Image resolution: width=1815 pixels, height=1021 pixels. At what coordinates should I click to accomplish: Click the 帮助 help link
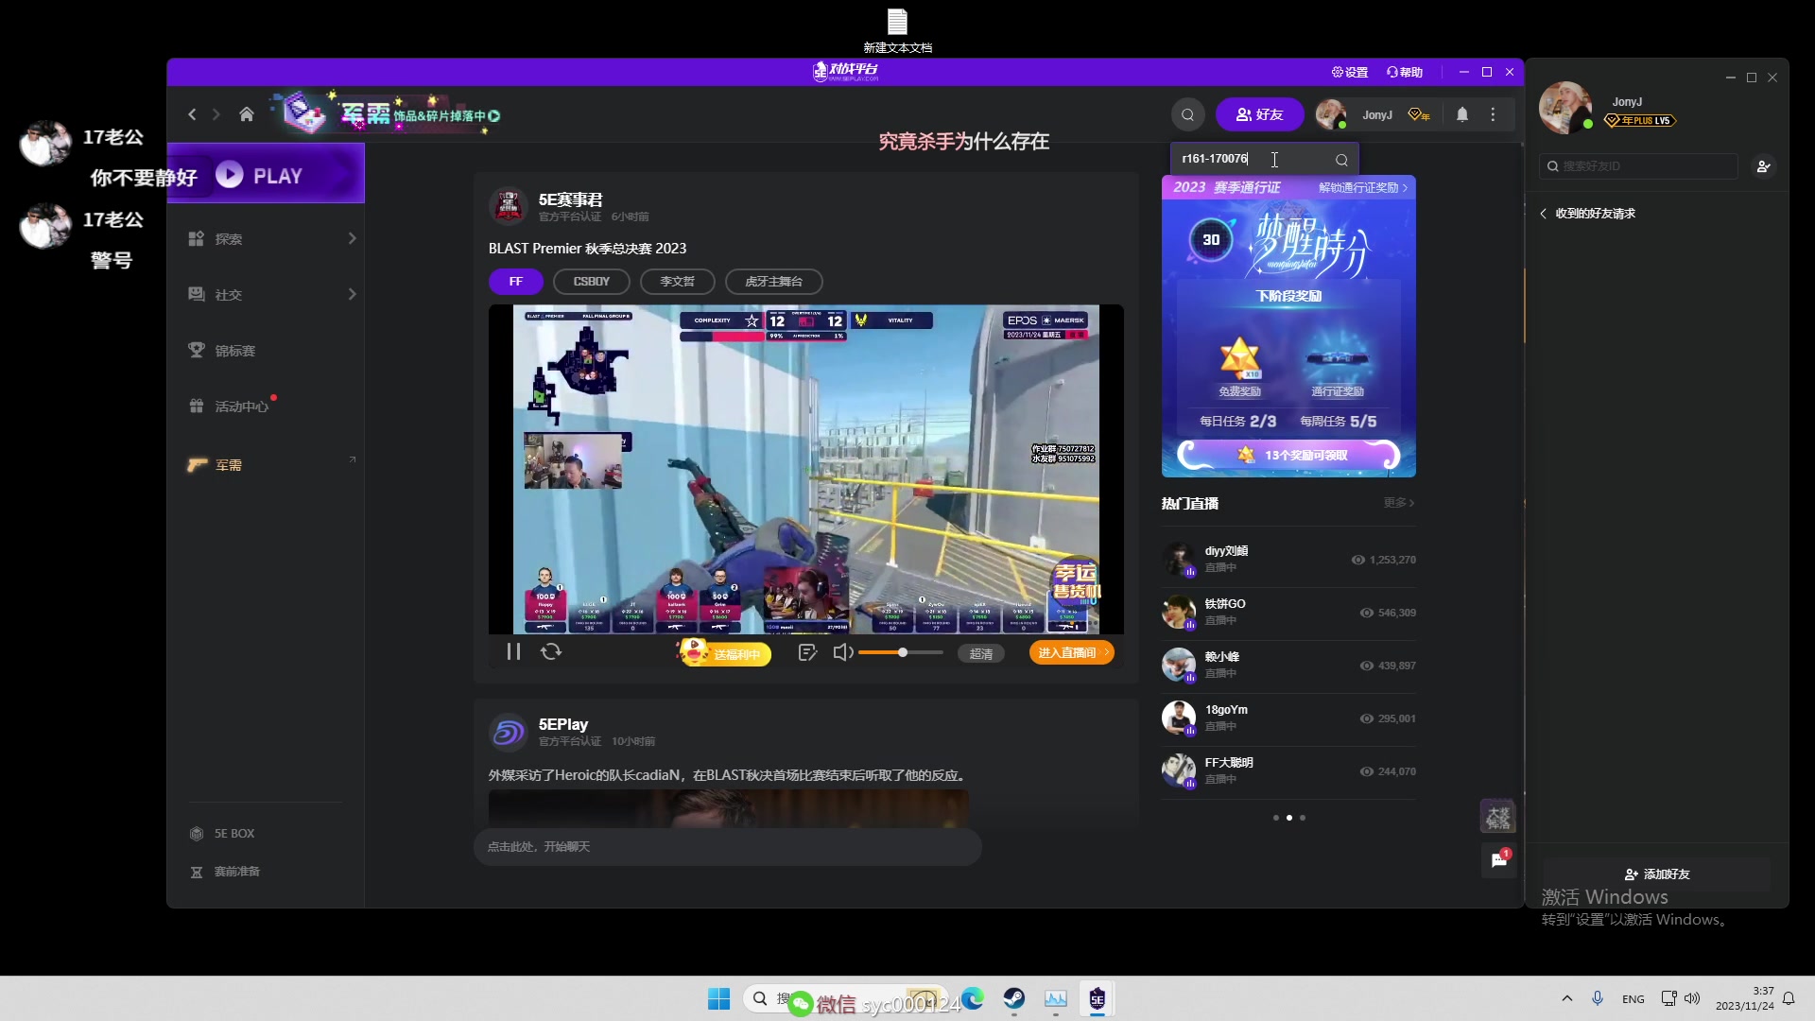point(1405,72)
